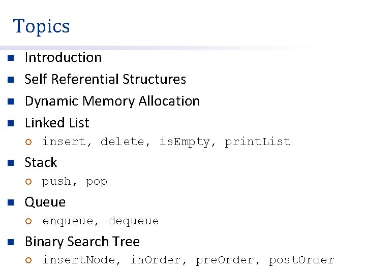Click the square bullet beside Linked List
The height and width of the screenshot is (274, 366).
click(11, 123)
